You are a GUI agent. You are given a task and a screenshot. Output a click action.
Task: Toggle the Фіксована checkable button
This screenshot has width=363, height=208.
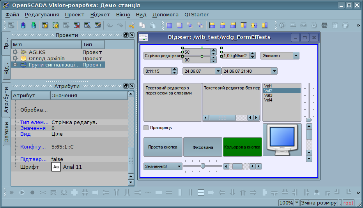pos(203,147)
